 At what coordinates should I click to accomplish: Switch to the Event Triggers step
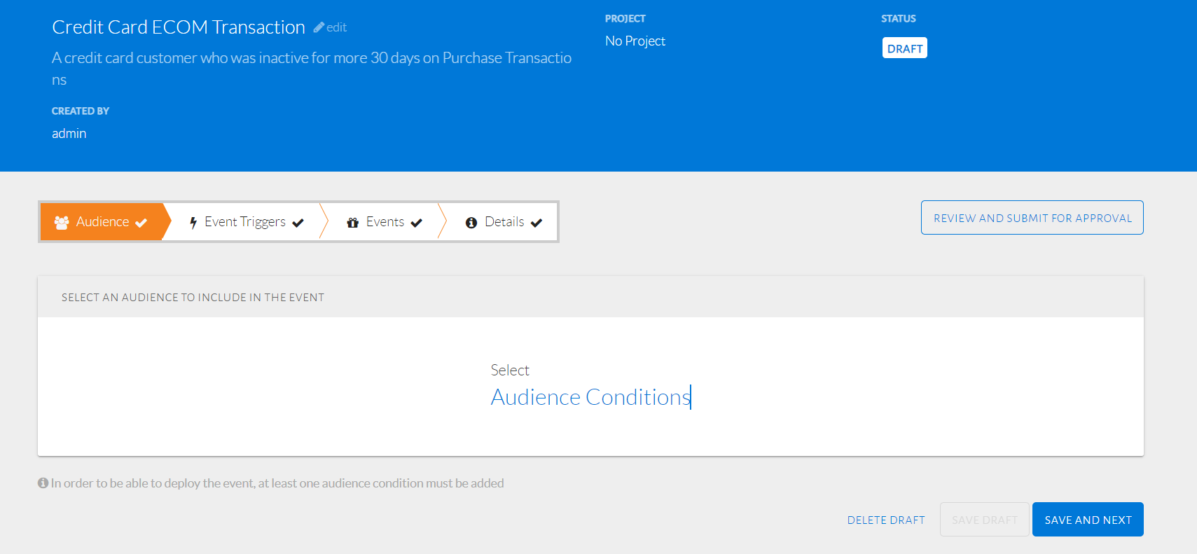(244, 222)
